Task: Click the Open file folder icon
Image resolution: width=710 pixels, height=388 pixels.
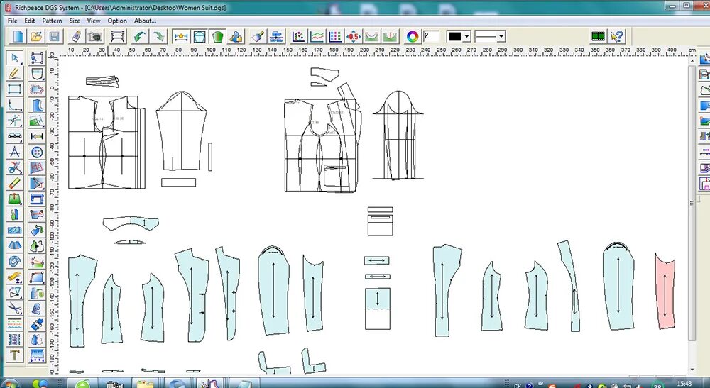Action: click(35, 36)
